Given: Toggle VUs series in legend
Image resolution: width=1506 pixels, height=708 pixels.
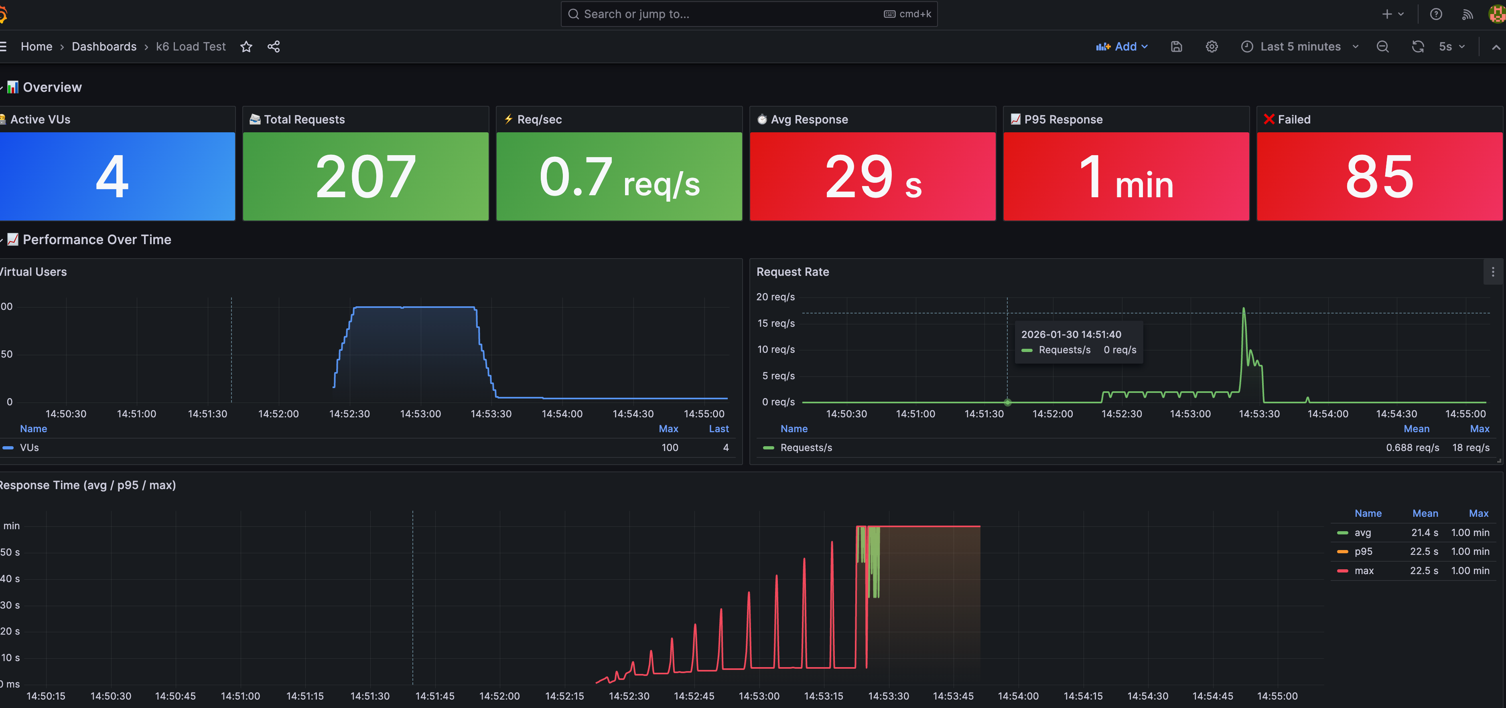Looking at the screenshot, I should pyautogui.click(x=29, y=447).
